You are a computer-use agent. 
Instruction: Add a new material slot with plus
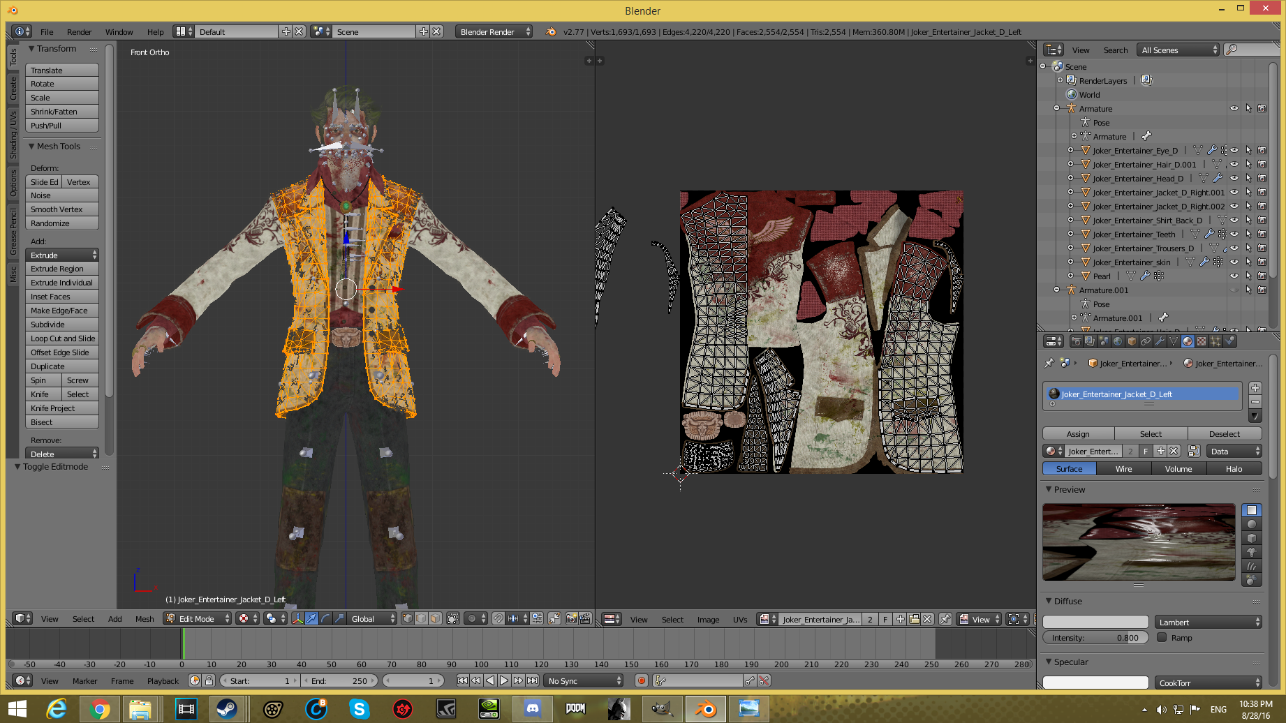pyautogui.click(x=1255, y=388)
